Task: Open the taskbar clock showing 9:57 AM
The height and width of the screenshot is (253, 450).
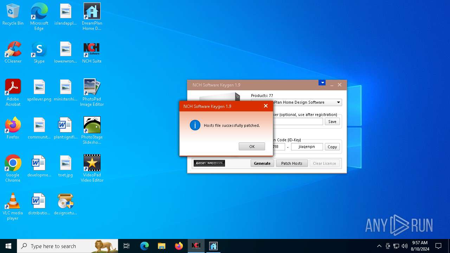Action: (x=420, y=246)
